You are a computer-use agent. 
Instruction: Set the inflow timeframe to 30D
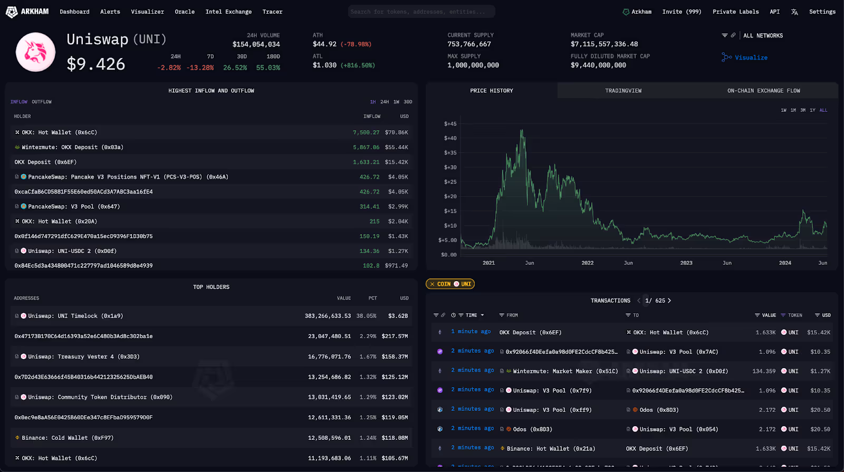click(x=408, y=102)
